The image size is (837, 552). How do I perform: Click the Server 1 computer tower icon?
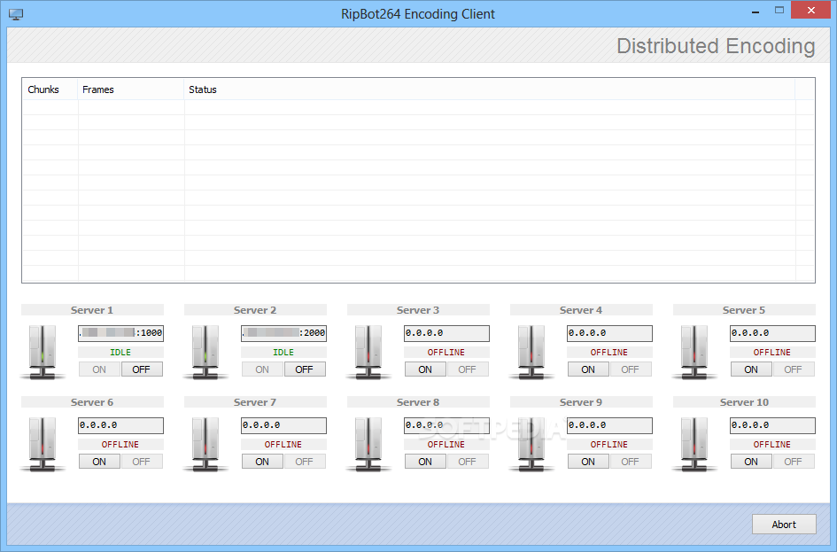(x=43, y=353)
